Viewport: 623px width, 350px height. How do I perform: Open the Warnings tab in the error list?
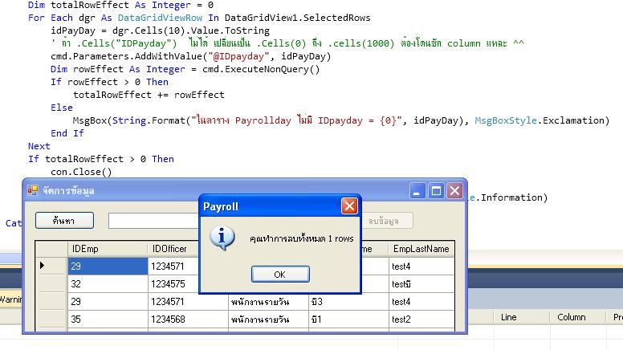10,299
